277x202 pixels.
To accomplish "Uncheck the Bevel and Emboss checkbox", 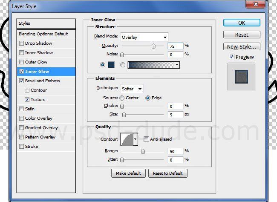I will [x=21, y=81].
